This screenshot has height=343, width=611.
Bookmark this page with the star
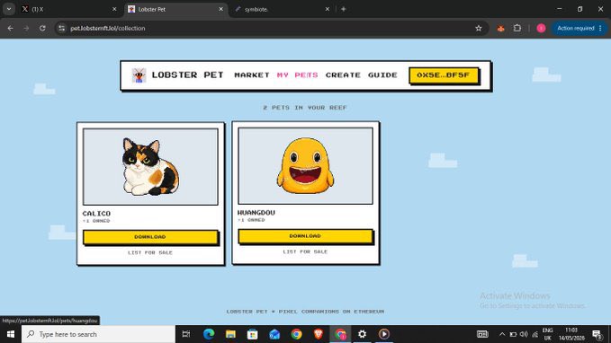(x=479, y=28)
